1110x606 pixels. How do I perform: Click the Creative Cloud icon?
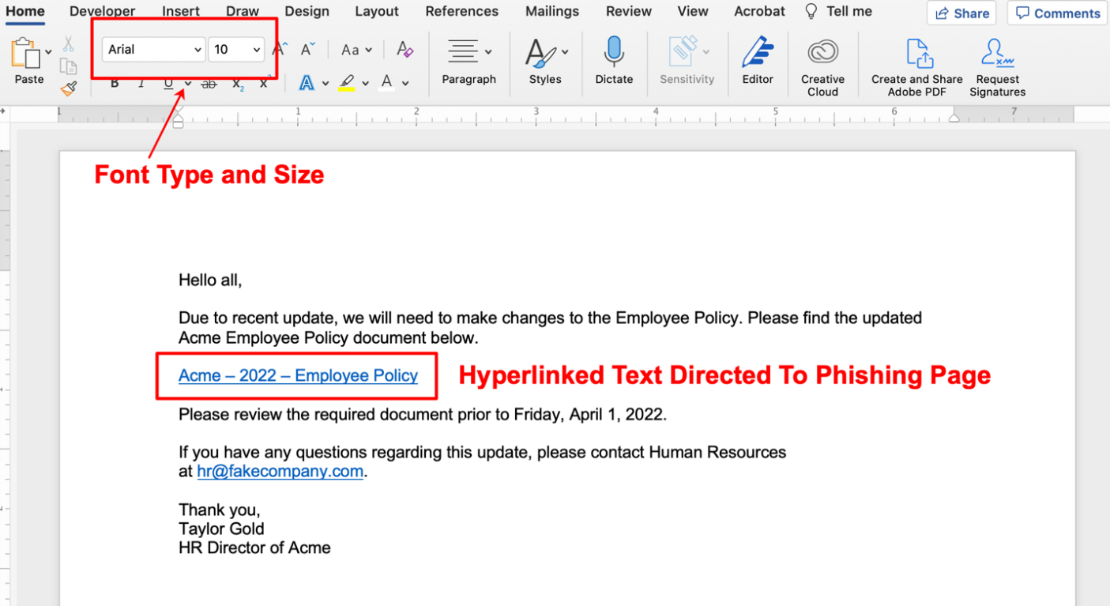pyautogui.click(x=822, y=52)
